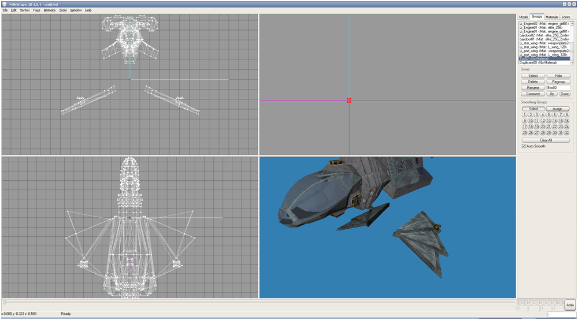This screenshot has height=320, width=578.
Task: Open the Window menu
Action: point(76,10)
